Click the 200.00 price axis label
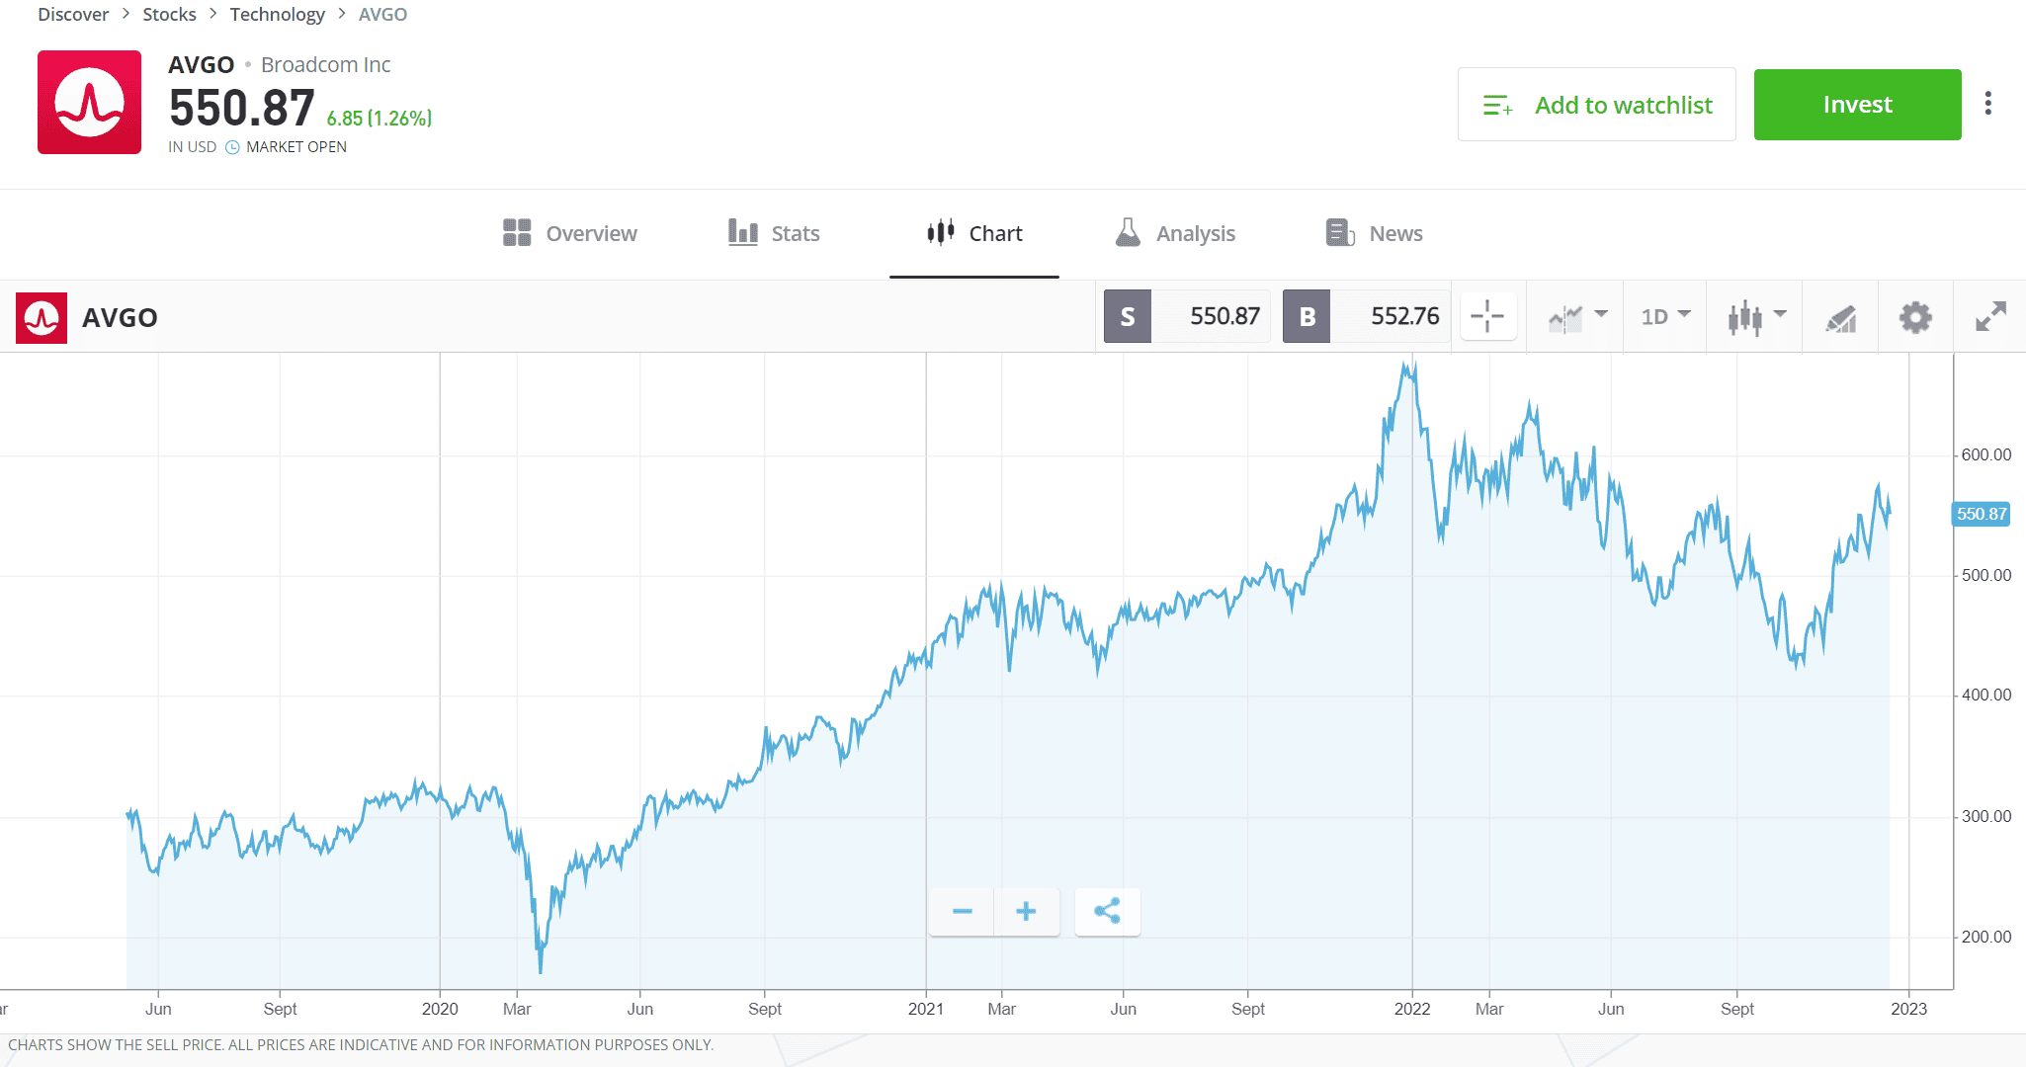 coord(1986,937)
